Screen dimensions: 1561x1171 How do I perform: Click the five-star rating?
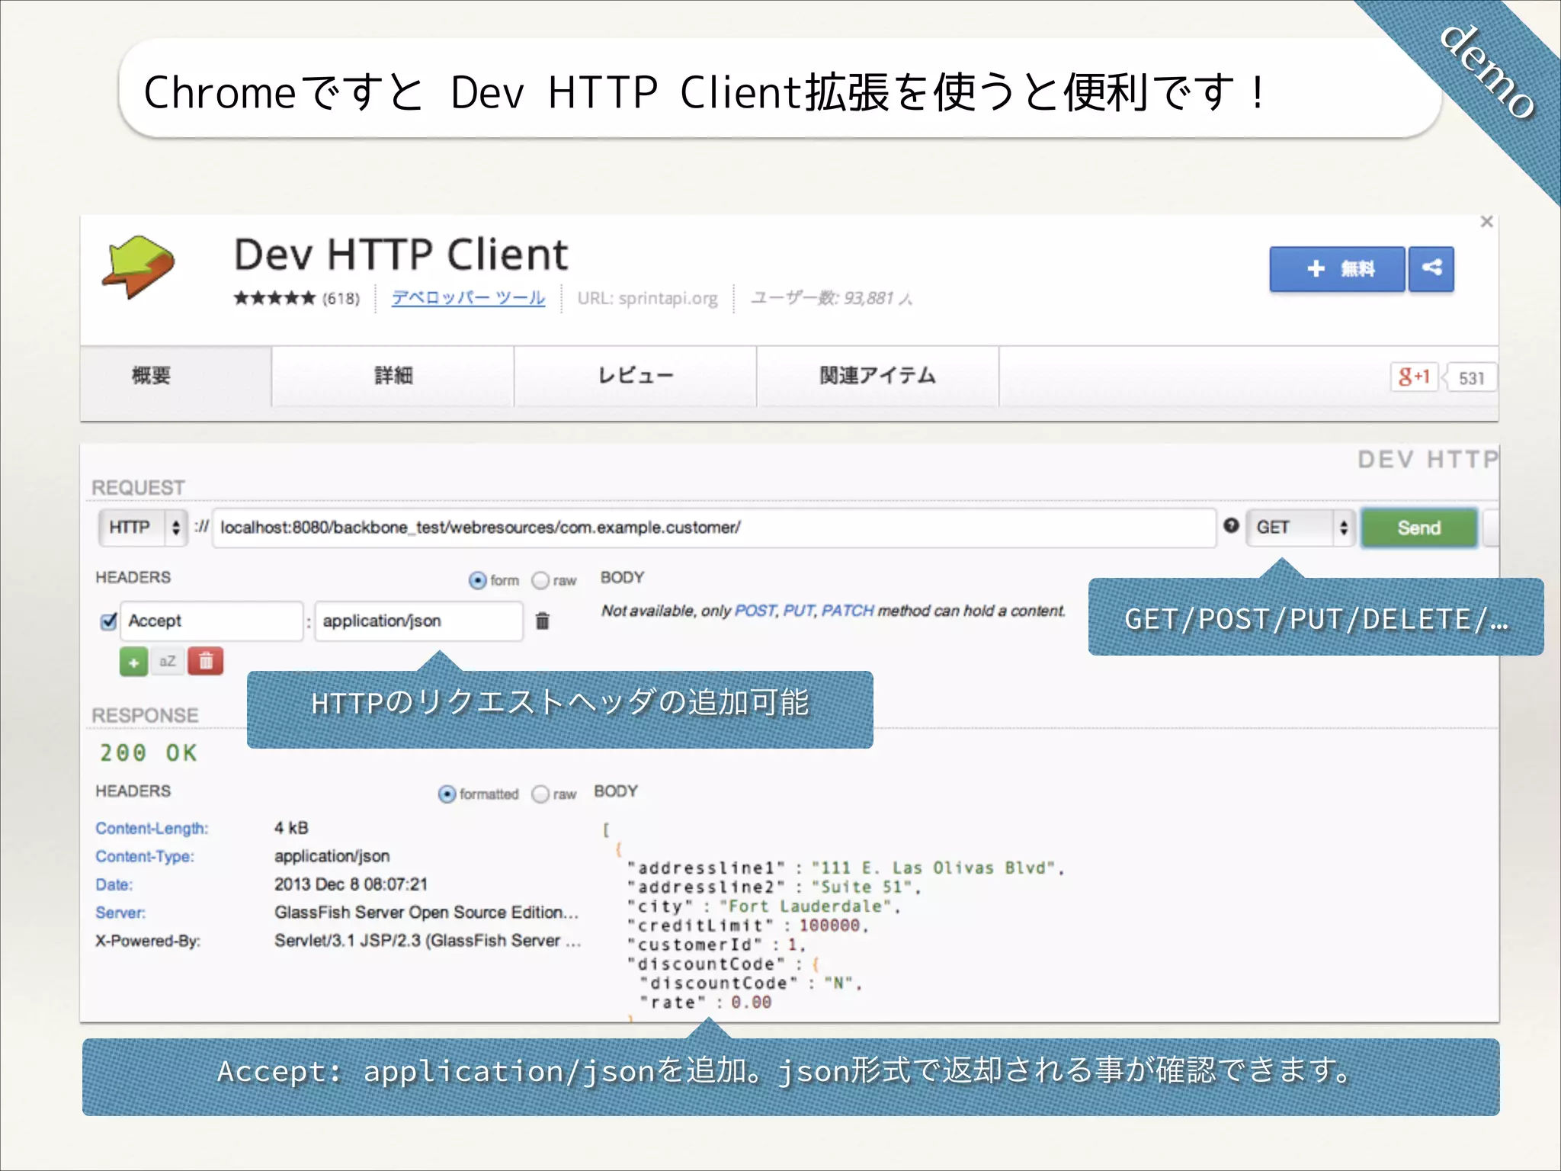click(x=274, y=298)
